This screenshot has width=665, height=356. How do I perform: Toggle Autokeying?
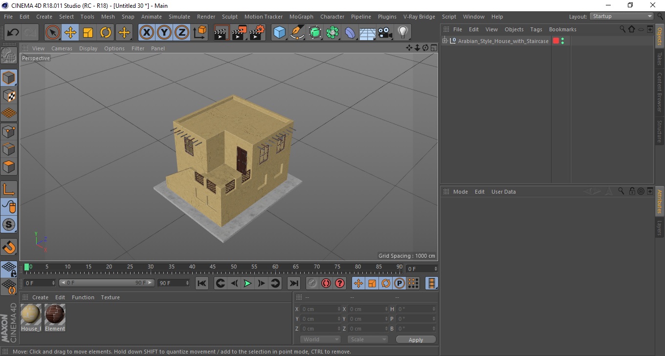point(326,283)
